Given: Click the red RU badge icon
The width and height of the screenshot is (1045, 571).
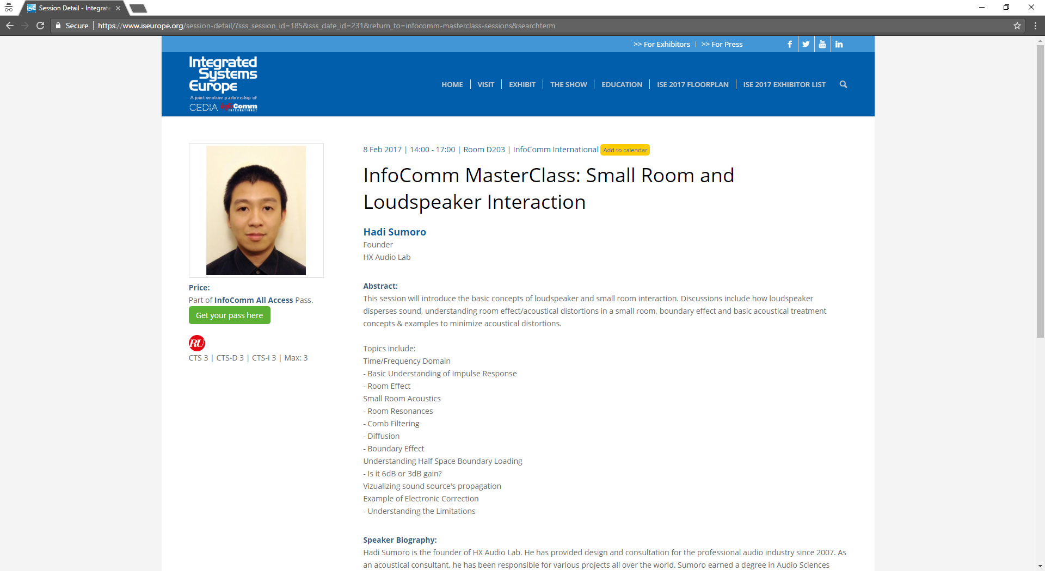Looking at the screenshot, I should coord(197,343).
